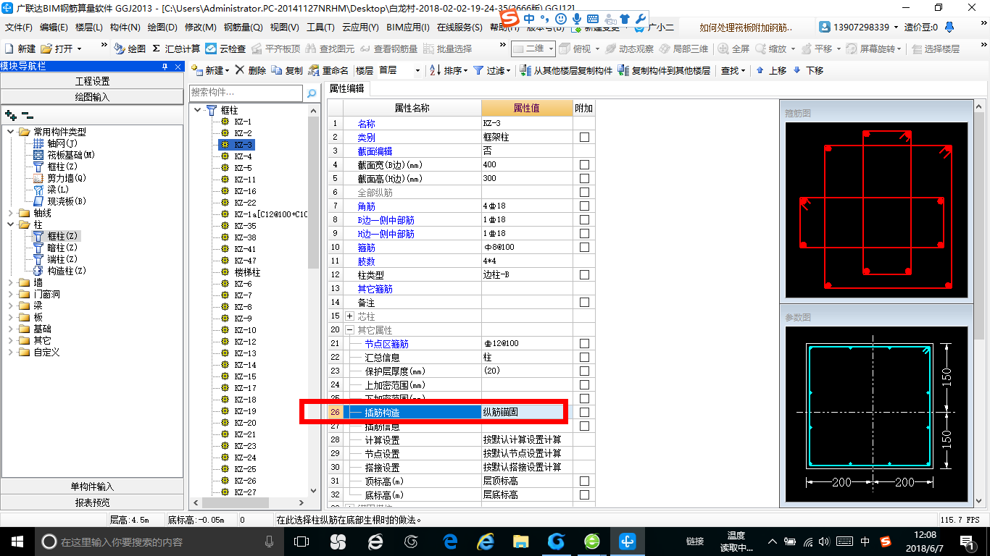Collapse 其它属性 property group
The height and width of the screenshot is (556, 990).
[350, 330]
